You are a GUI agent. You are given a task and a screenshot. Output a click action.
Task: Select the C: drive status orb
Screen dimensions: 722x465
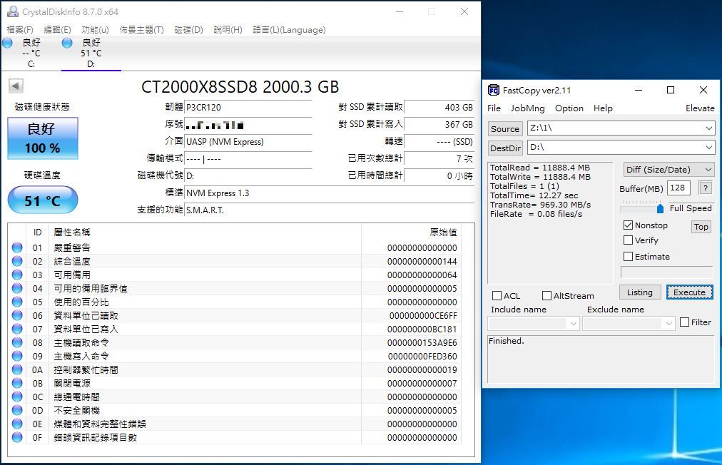click(x=7, y=43)
